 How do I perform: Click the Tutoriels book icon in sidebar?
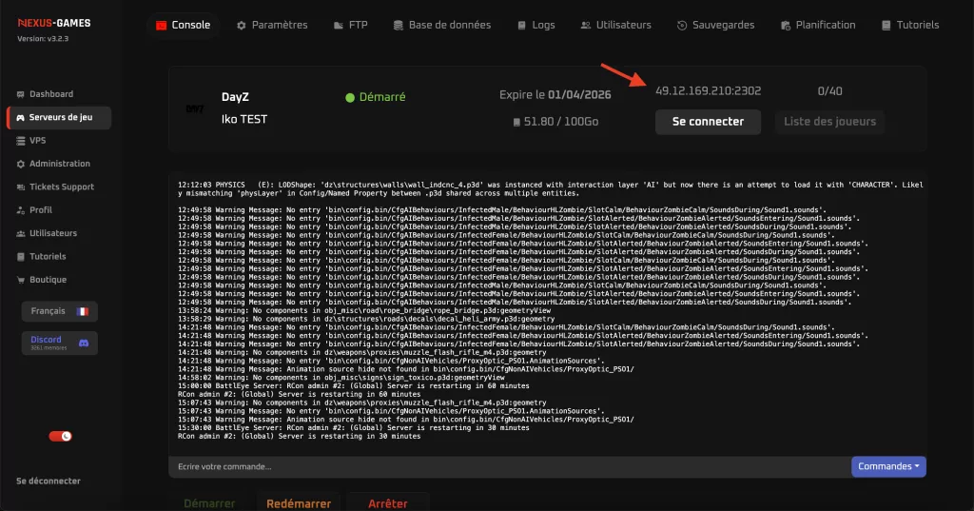tap(21, 257)
